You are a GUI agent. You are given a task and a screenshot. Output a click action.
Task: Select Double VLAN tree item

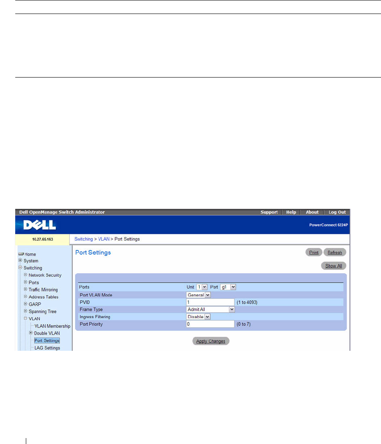coord(47,333)
